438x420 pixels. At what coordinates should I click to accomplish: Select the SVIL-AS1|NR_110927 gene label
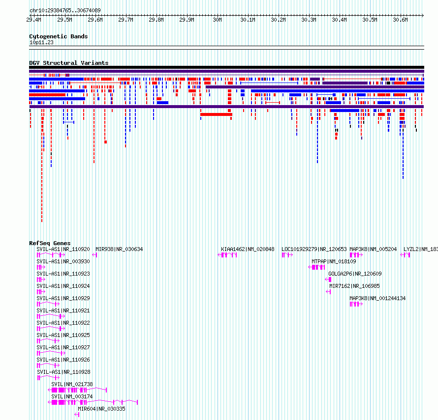[x=63, y=347]
